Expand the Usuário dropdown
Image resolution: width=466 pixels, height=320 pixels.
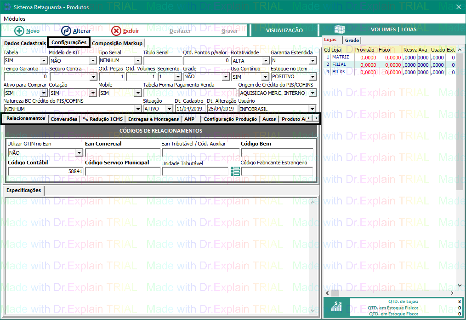(x=313, y=109)
